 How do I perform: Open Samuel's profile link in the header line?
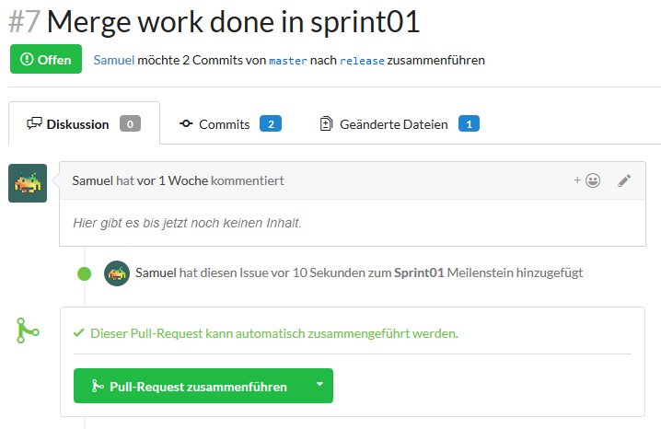114,60
